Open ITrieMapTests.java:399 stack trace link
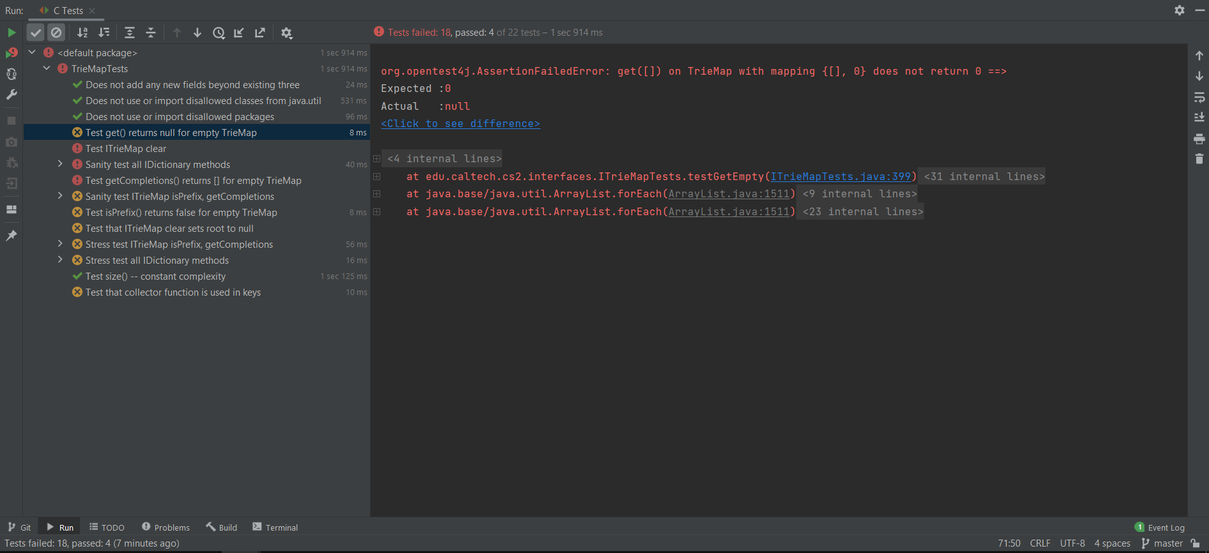The image size is (1209, 553). click(840, 177)
